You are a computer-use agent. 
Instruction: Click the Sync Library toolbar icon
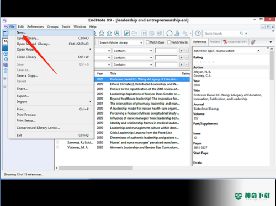pos(169,34)
